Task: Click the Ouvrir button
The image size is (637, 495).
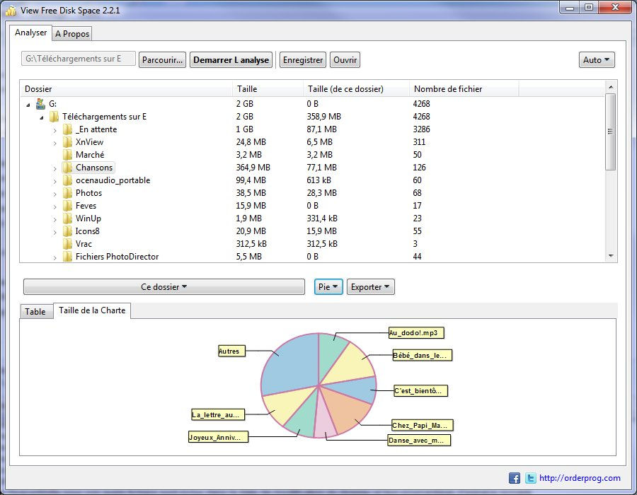Action: (345, 60)
